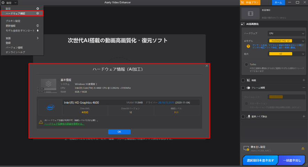The image size is (308, 167).
Task: Click 選択項目を書き出す export button
Action: tap(260, 160)
